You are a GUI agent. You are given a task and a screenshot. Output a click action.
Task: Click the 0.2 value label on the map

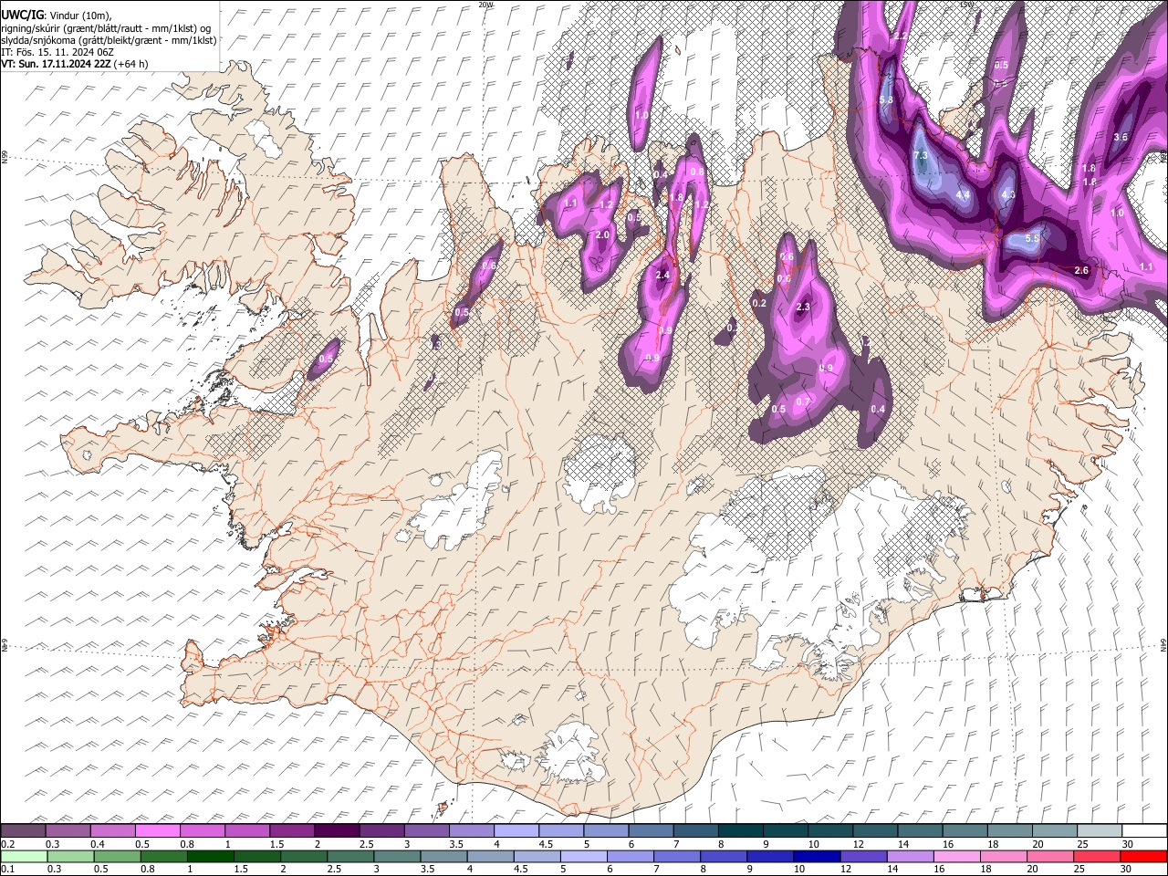[x=759, y=303]
